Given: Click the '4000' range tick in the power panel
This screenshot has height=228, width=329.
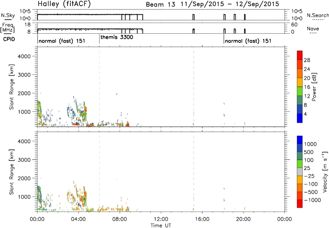Looking at the screenshot, I should (x=24, y=56).
